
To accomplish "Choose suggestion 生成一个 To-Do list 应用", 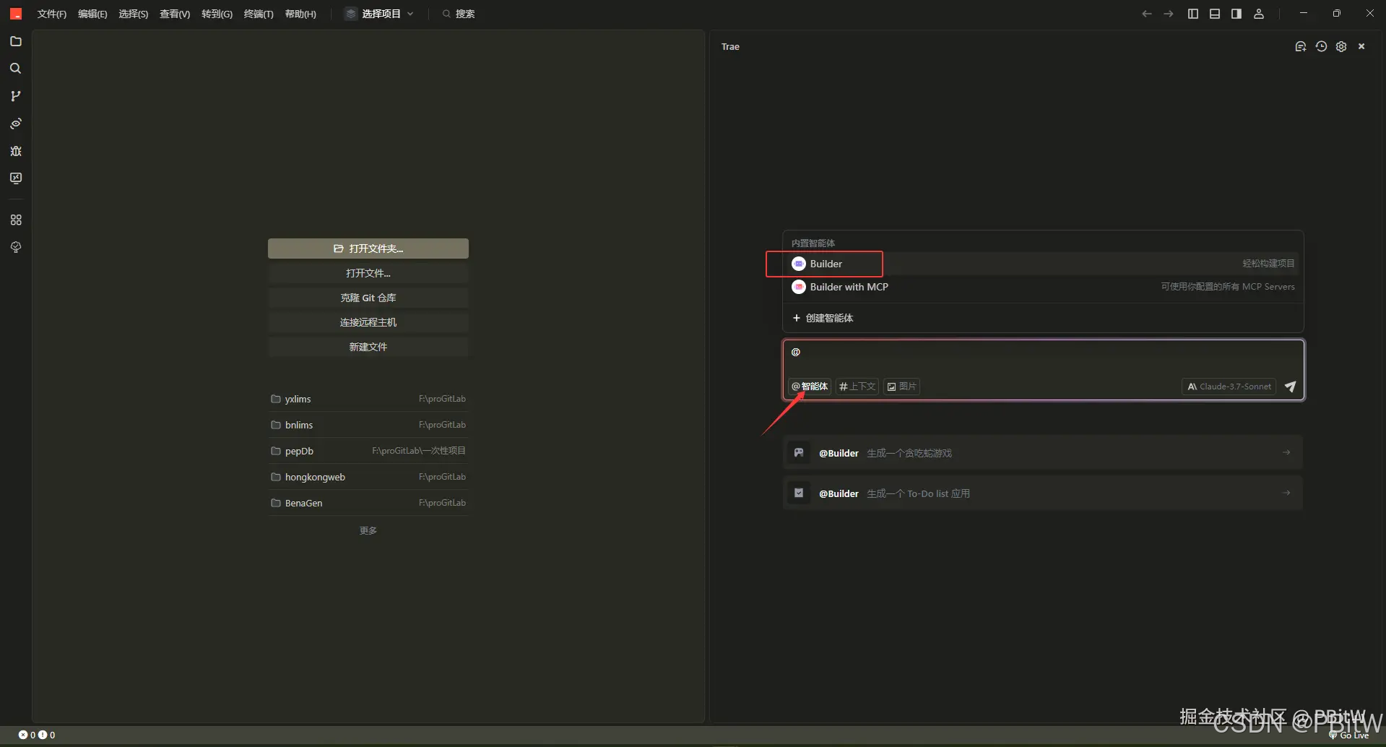I will pos(1043,493).
